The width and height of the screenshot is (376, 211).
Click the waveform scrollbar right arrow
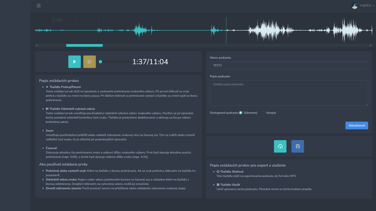point(370,45)
